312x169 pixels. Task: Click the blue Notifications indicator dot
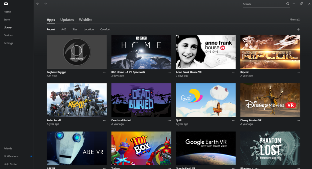[31, 156]
